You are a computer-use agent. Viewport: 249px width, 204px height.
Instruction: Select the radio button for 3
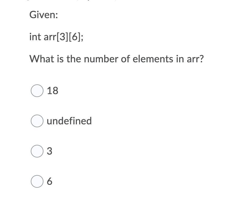pos(37,151)
